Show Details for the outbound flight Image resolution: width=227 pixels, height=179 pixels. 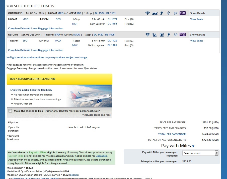click(197, 13)
